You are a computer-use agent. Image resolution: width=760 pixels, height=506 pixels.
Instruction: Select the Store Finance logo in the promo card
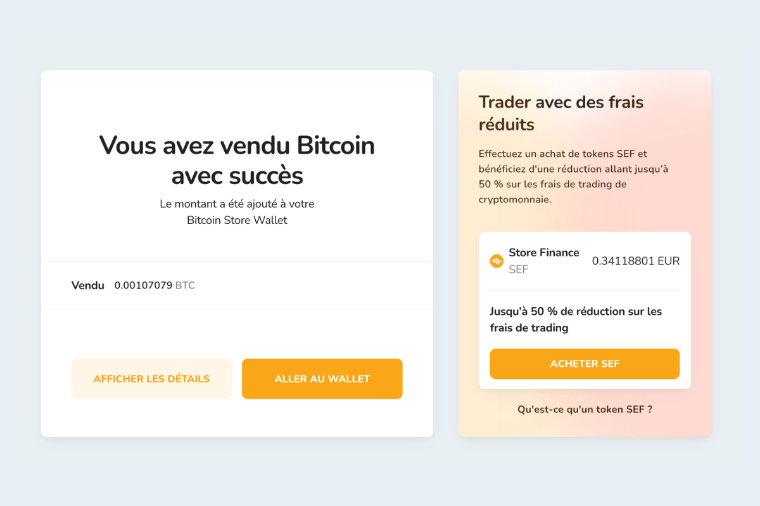pos(497,260)
